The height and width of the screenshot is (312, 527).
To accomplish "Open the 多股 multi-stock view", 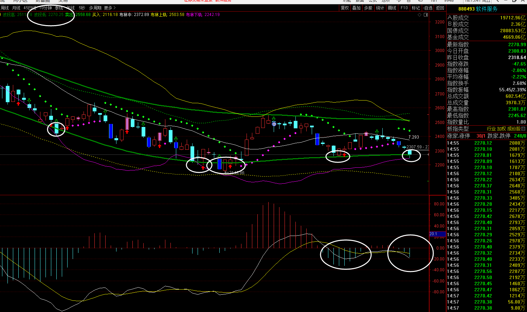I will tap(368, 8).
